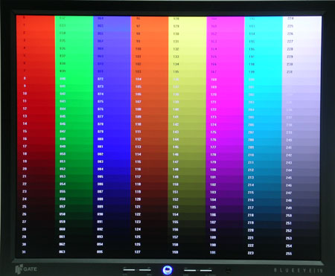Pick the darkest swatch labeled 255

pos(301,254)
